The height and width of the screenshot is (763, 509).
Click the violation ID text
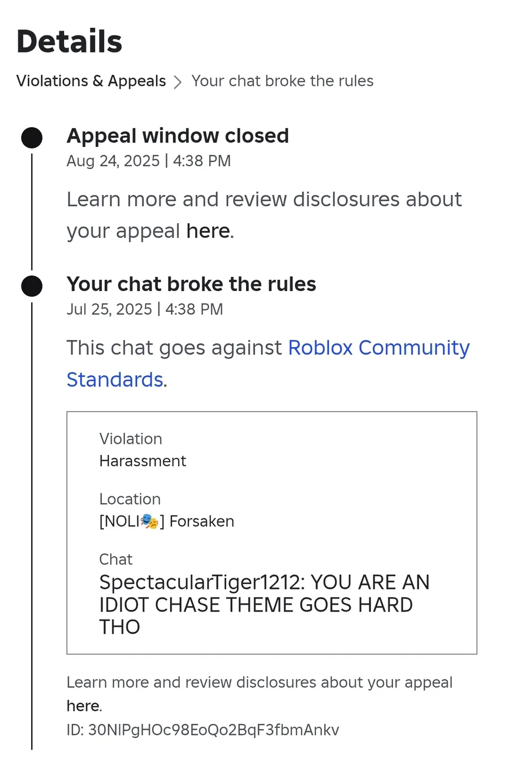[x=202, y=730]
